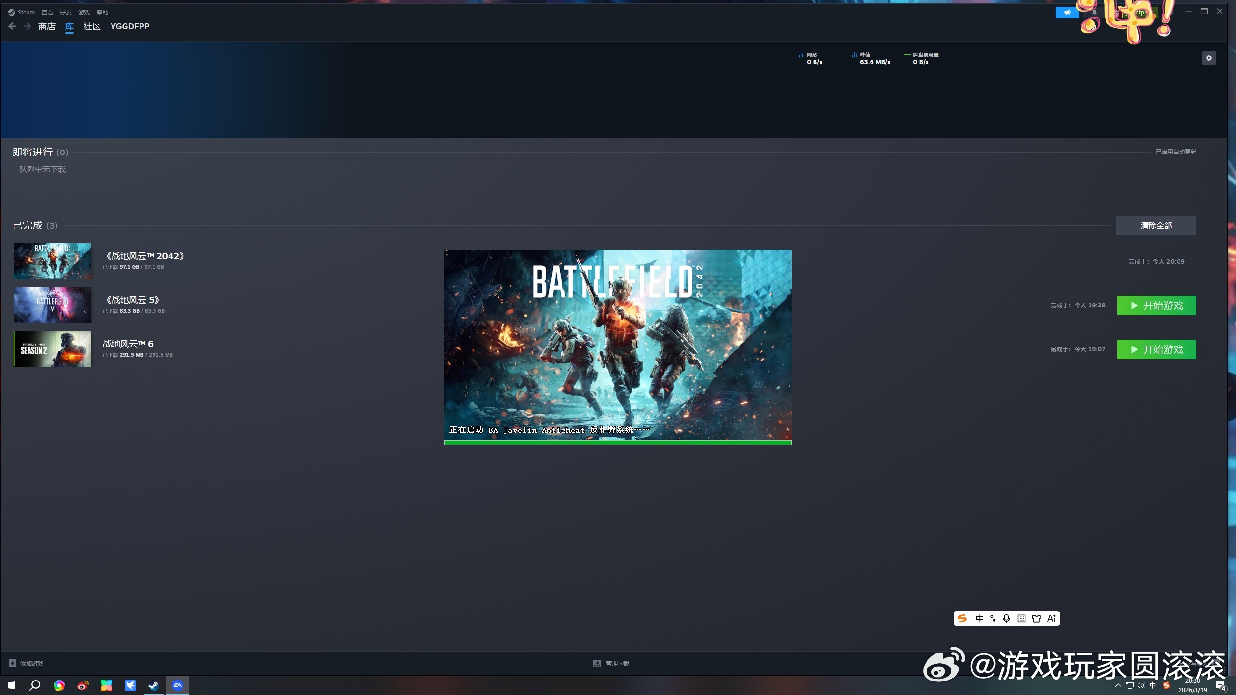Click the blue announcements megaphone icon

[1067, 13]
